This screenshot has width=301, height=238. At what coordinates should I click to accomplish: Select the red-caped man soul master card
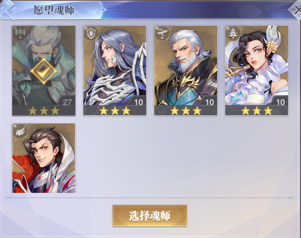tap(44, 158)
